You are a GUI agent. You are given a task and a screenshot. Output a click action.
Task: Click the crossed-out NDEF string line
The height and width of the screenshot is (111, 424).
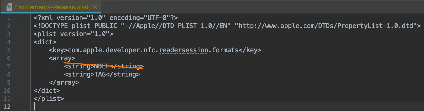click(104, 66)
